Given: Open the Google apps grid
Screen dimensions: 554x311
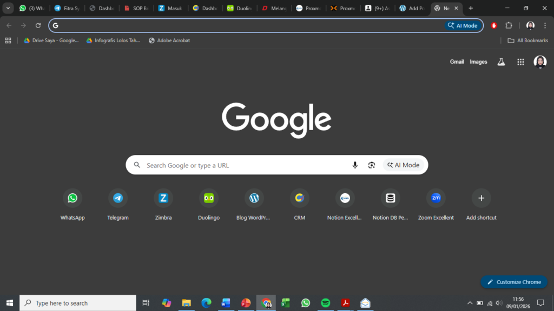Looking at the screenshot, I should pos(520,62).
